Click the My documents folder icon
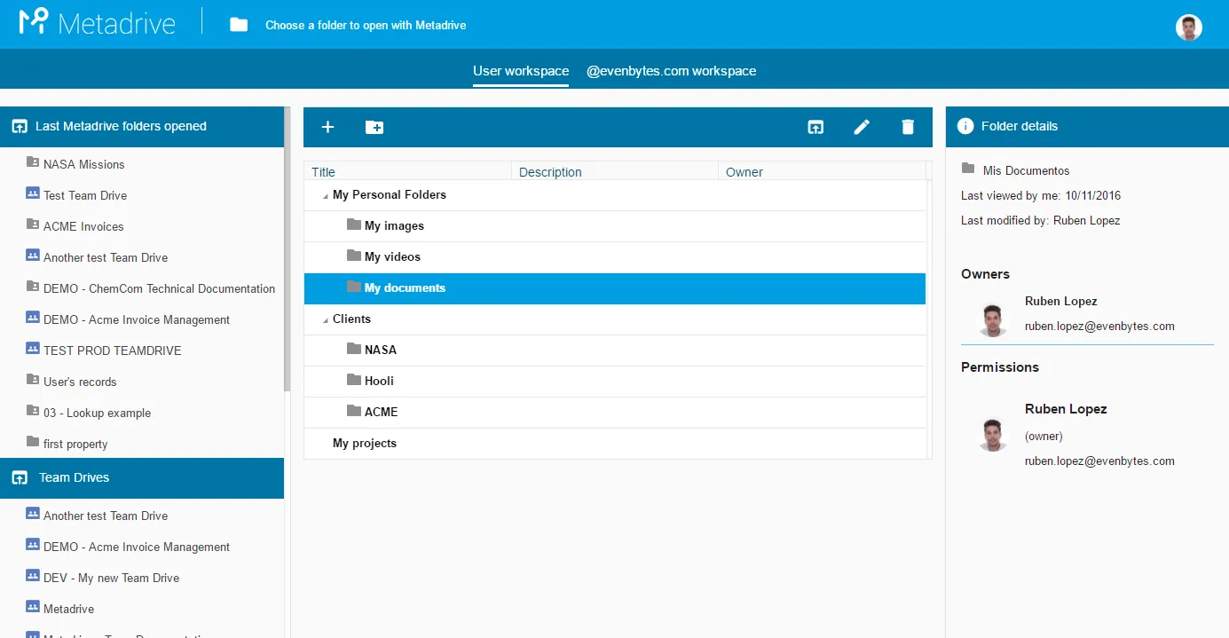 (354, 287)
